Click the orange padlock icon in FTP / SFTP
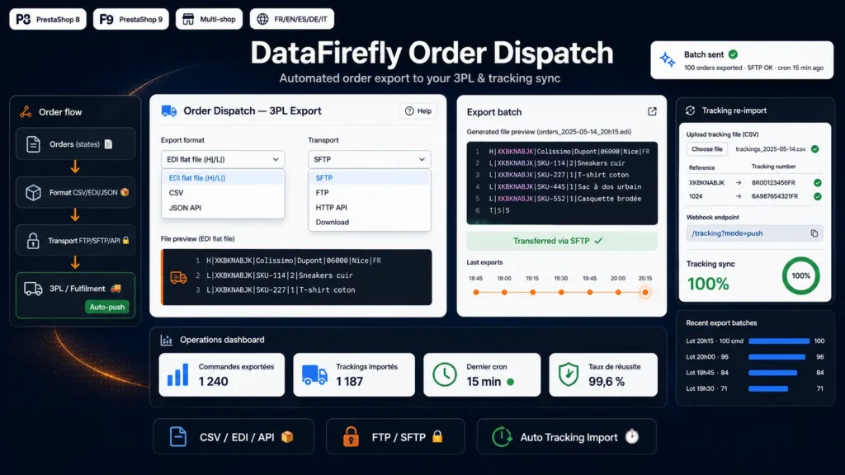This screenshot has width=845, height=475. pyautogui.click(x=351, y=437)
